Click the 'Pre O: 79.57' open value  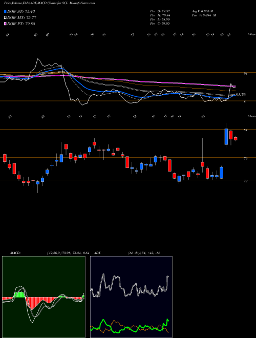[x=160, y=11]
